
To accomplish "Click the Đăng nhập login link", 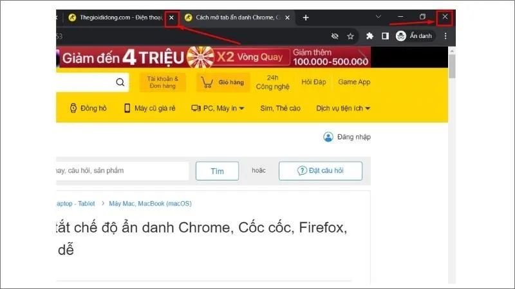I will click(347, 137).
